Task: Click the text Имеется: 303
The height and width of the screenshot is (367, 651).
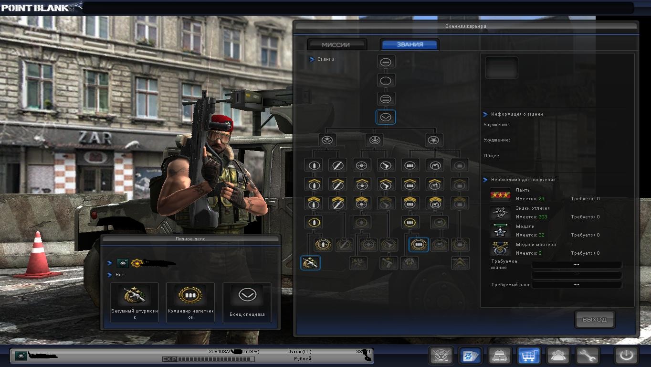Action: click(x=531, y=217)
